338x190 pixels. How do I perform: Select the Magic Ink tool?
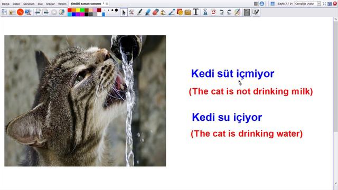[x=172, y=12]
